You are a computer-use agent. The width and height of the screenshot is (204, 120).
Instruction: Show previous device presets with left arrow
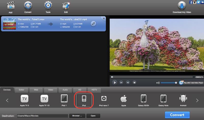coord(7,100)
